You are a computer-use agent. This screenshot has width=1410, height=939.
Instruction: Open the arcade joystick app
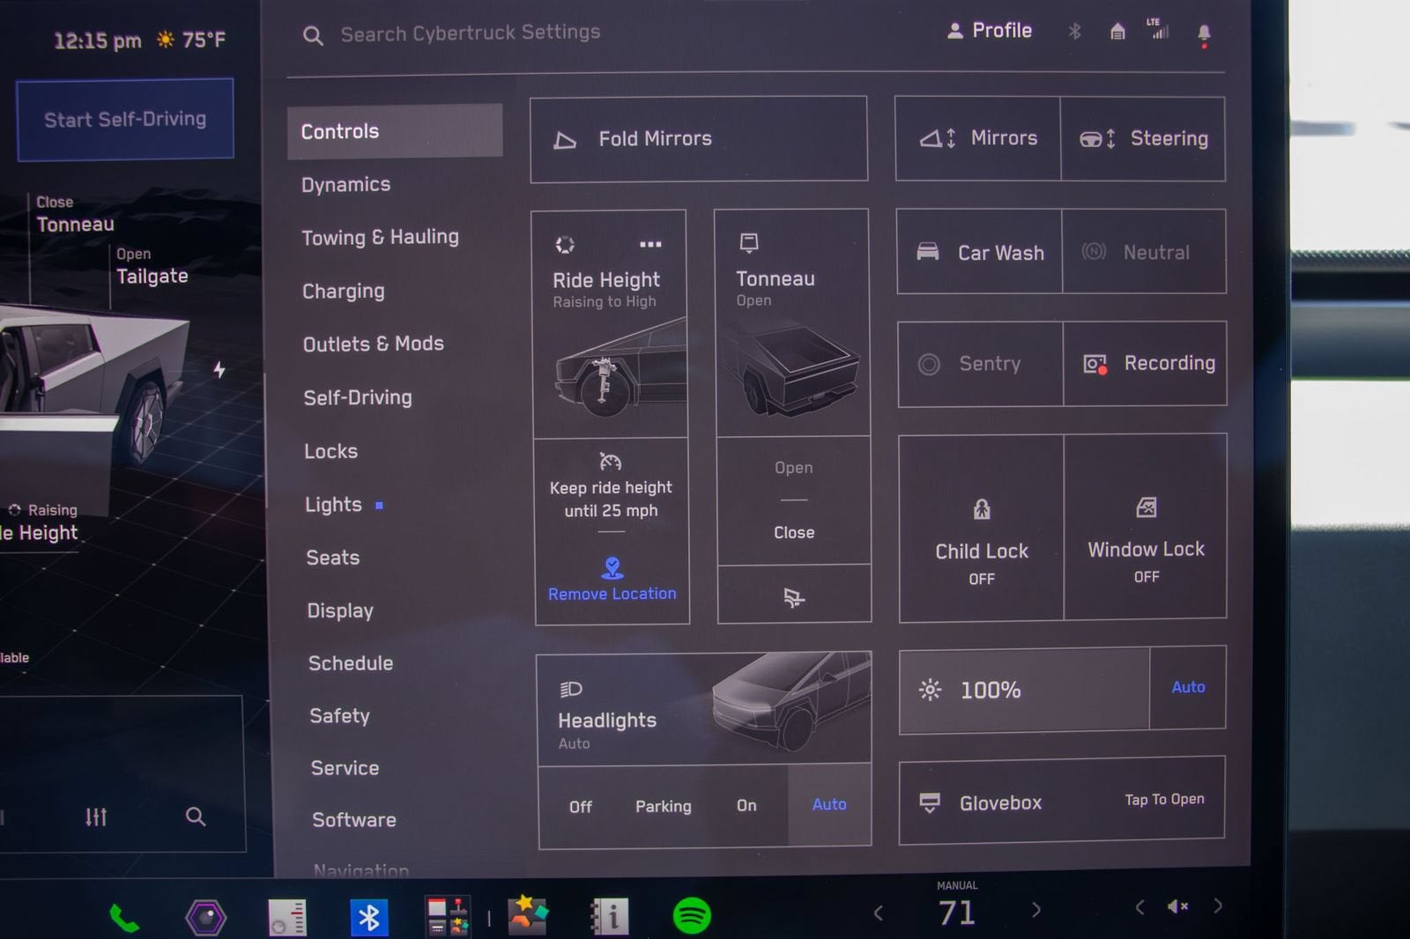448,917
